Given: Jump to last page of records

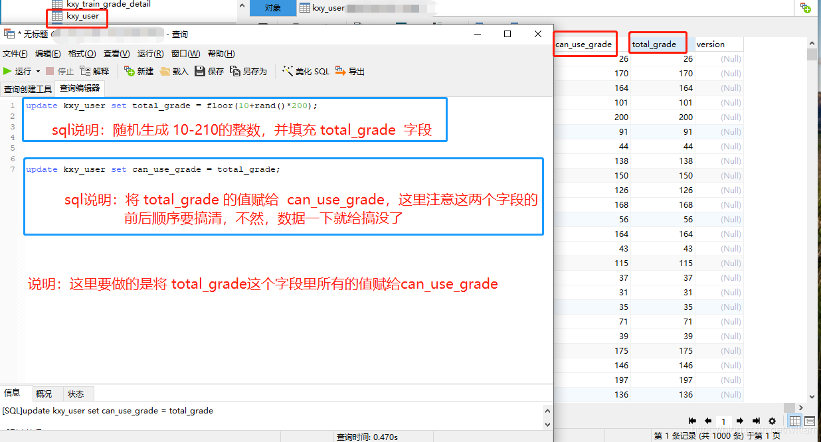Looking at the screenshot, I should pyautogui.click(x=755, y=421).
